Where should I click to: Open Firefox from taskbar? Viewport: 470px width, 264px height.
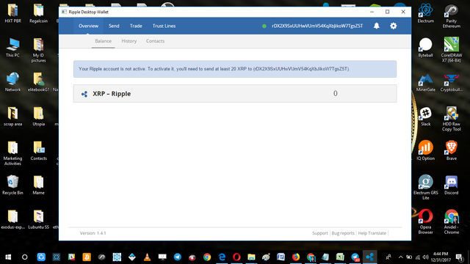(x=296, y=257)
